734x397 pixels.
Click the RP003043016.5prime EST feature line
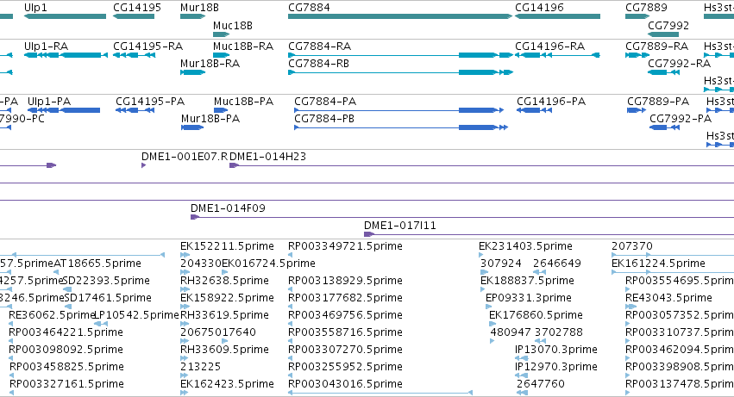tap(380, 393)
